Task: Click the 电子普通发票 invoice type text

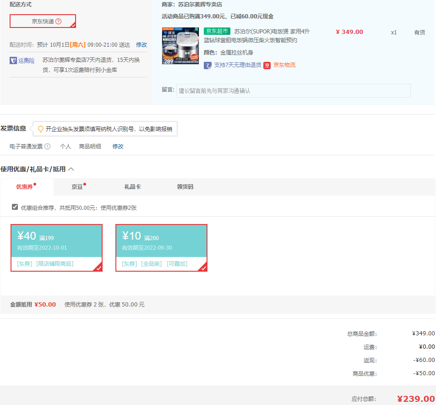Action: (x=26, y=146)
